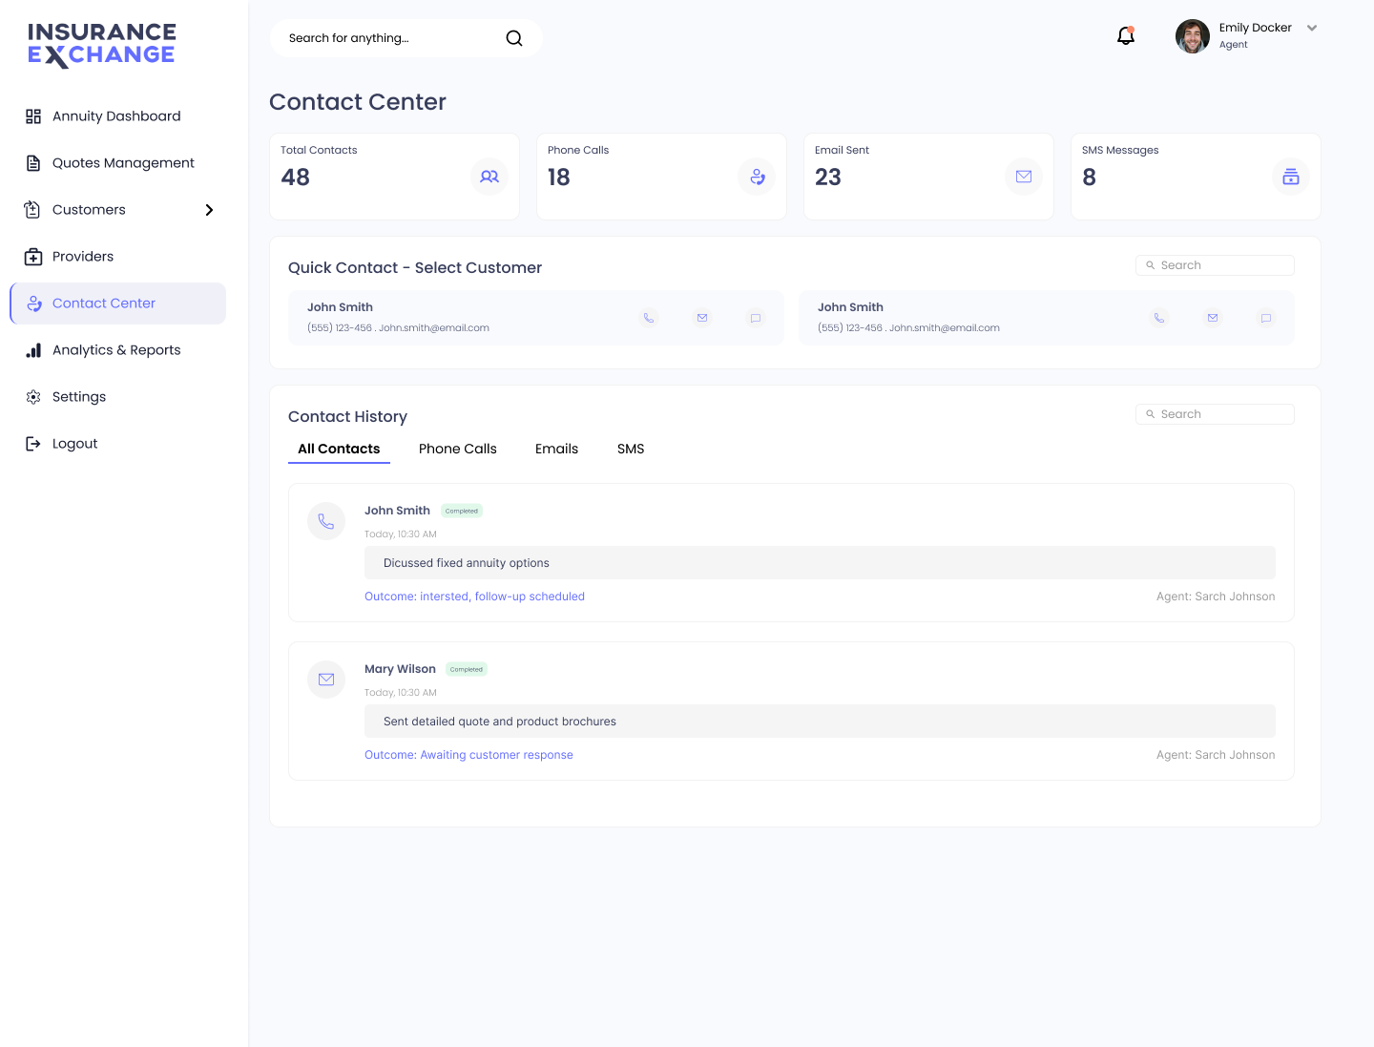Open Annuity Dashboard menu item
1374x1047 pixels.
(x=118, y=116)
